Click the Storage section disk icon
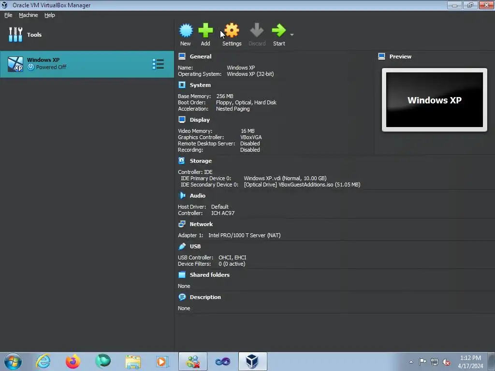 [182, 160]
